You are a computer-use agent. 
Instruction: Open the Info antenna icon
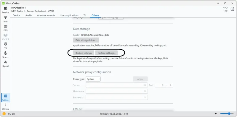tap(5, 17)
